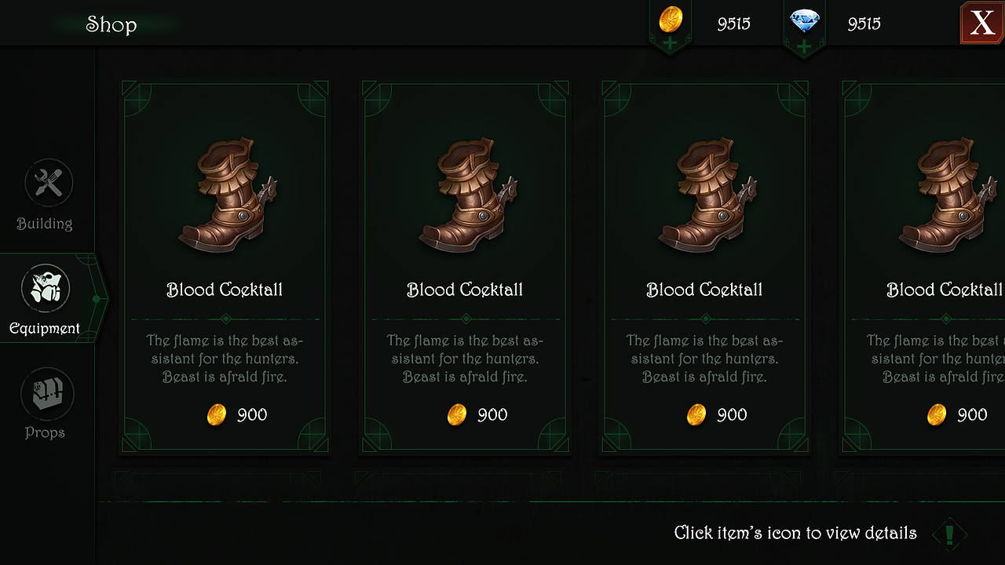The width and height of the screenshot is (1005, 565).
Task: Click the third card's item description text
Action: (x=704, y=359)
